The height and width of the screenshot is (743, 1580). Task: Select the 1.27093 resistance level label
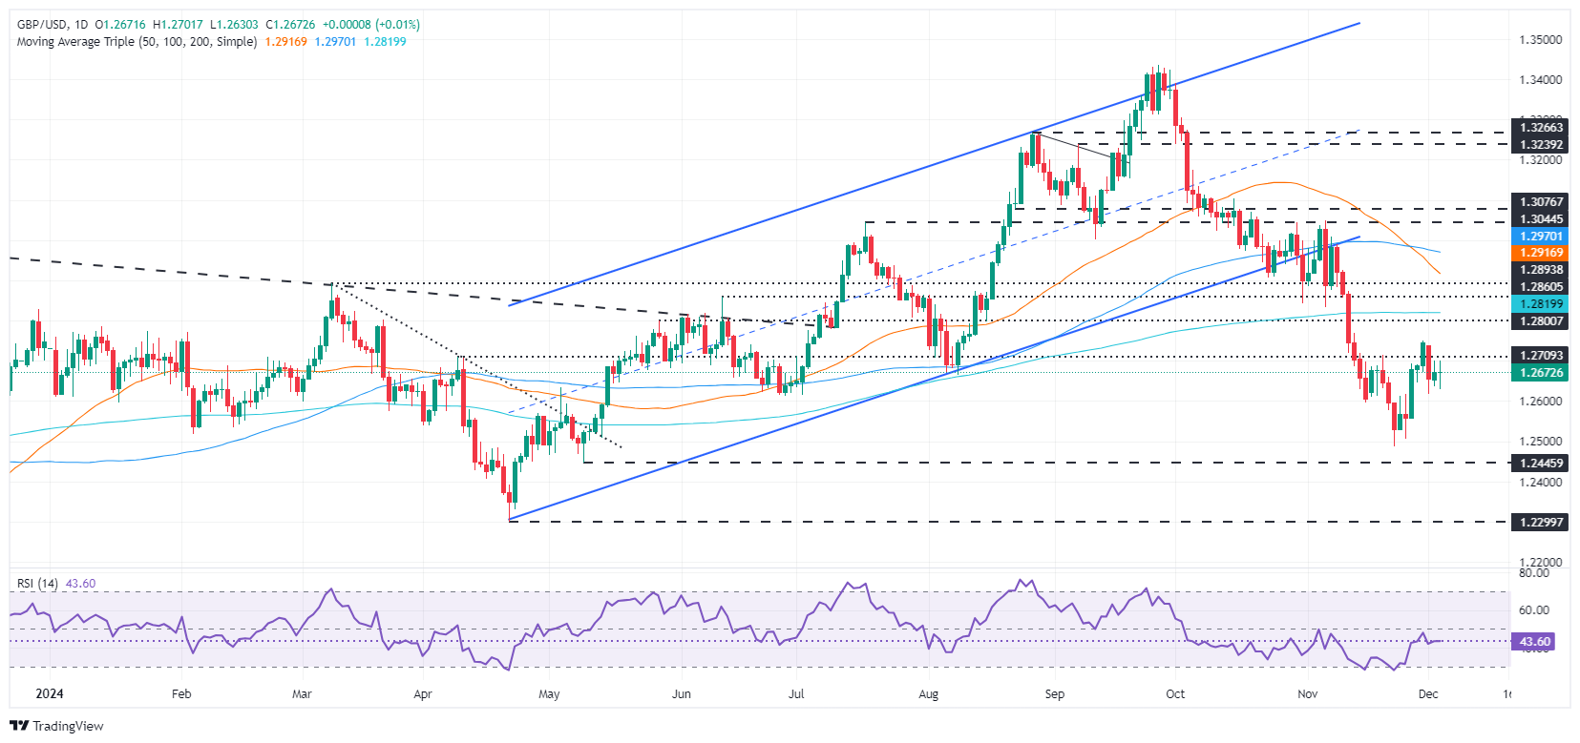1541,356
